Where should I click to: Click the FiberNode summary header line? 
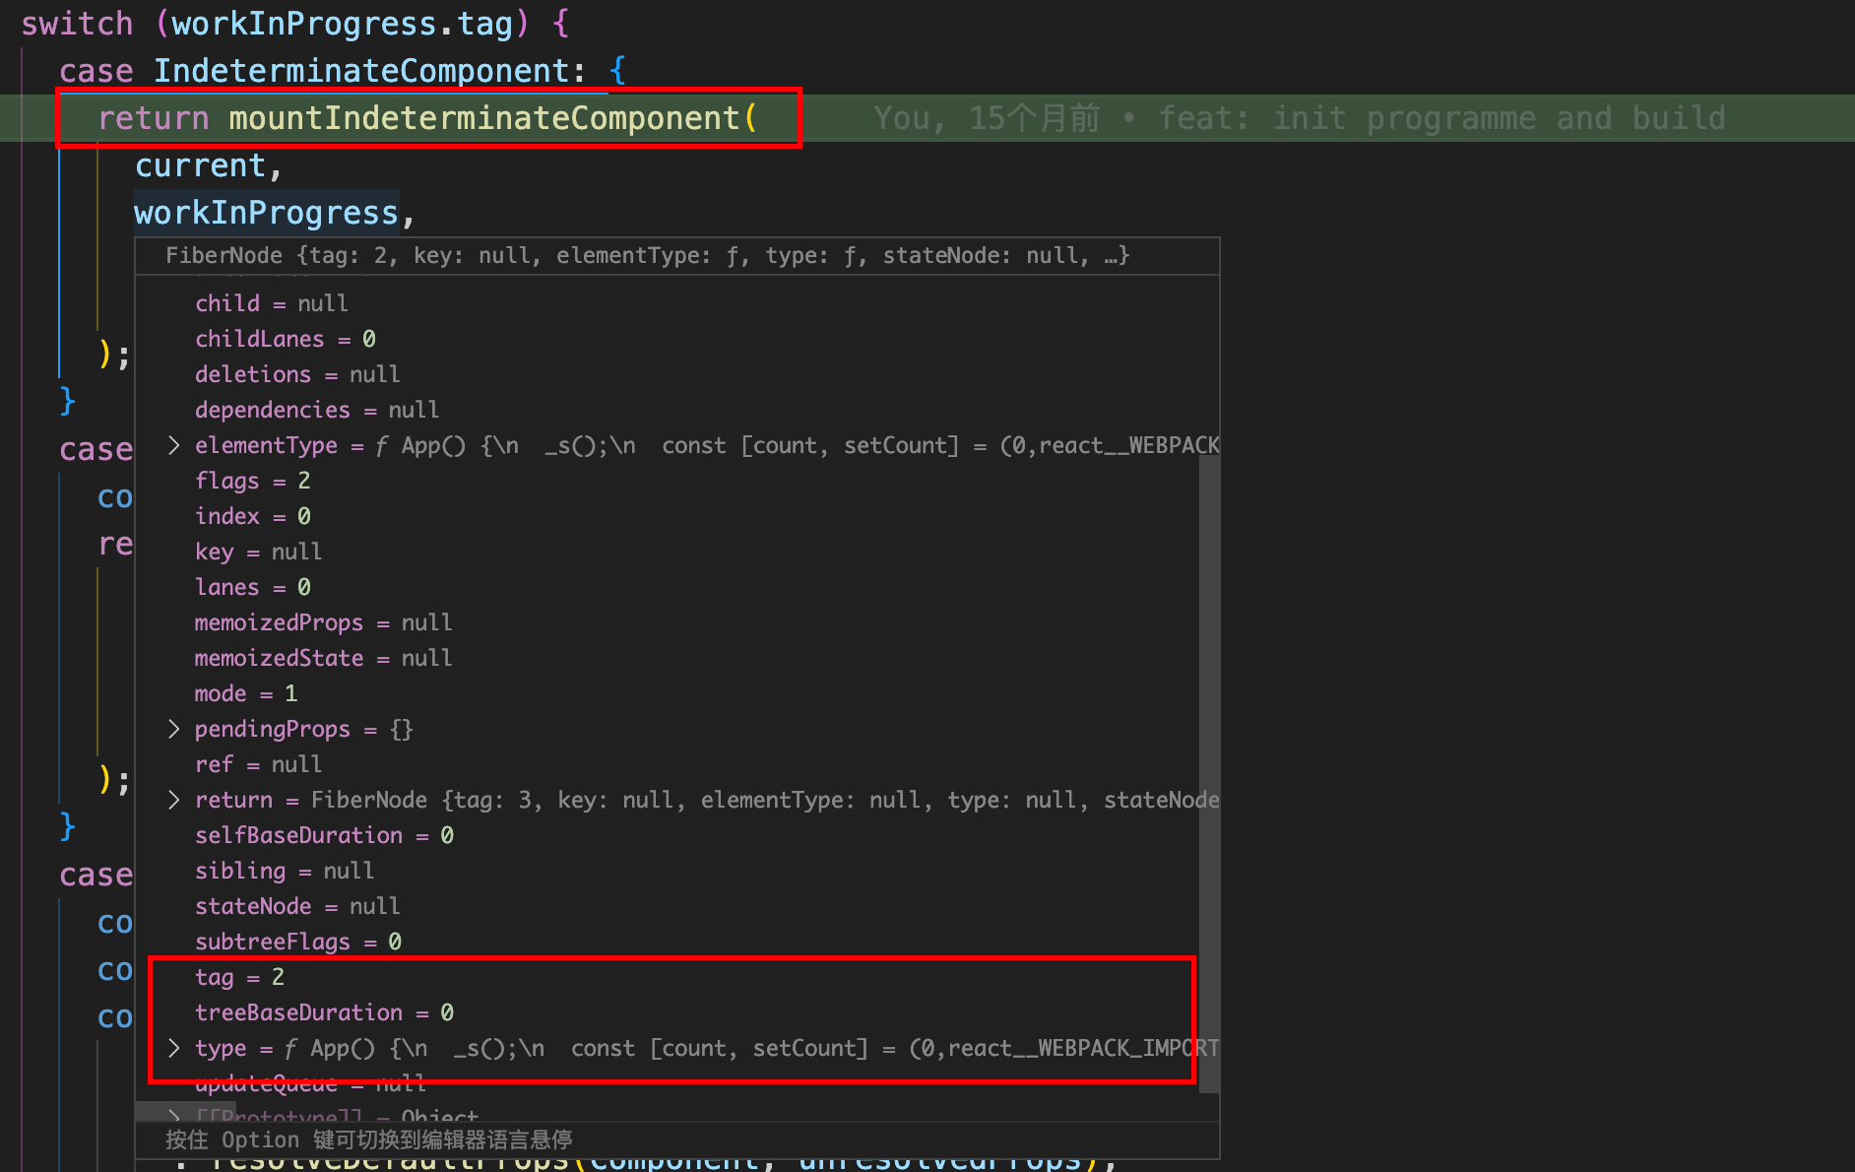(x=647, y=256)
